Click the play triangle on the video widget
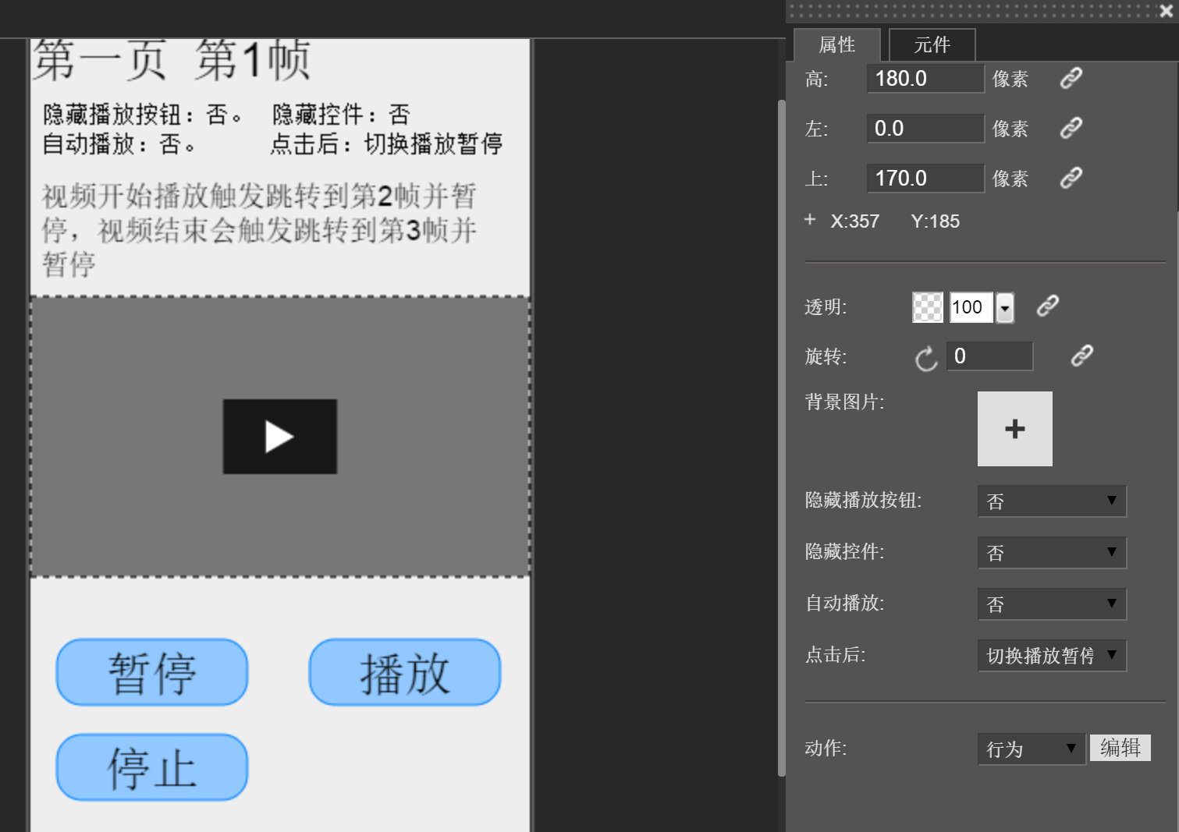Image resolution: width=1179 pixels, height=832 pixels. [279, 436]
